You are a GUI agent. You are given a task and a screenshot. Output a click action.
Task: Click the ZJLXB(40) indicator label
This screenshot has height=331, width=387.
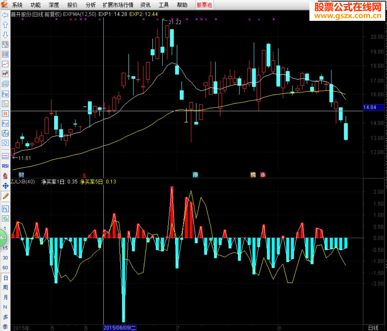coord(23,182)
